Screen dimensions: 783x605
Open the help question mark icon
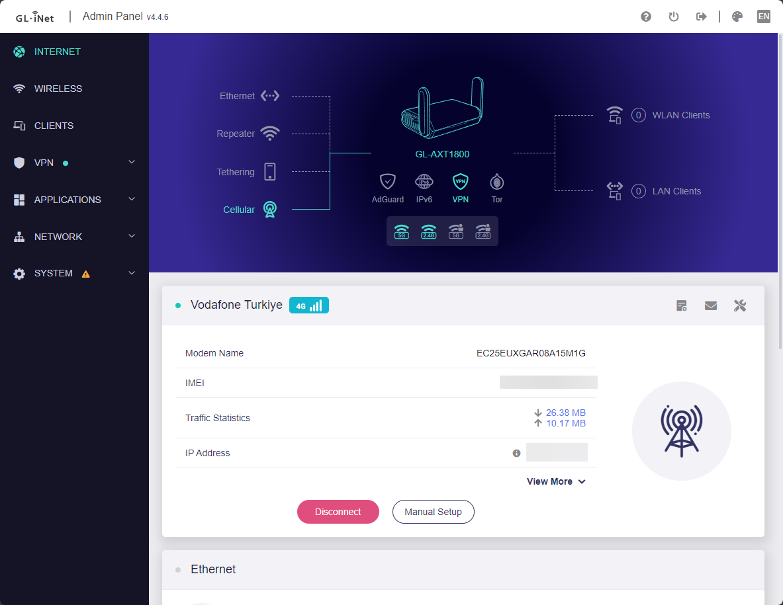coord(646,17)
